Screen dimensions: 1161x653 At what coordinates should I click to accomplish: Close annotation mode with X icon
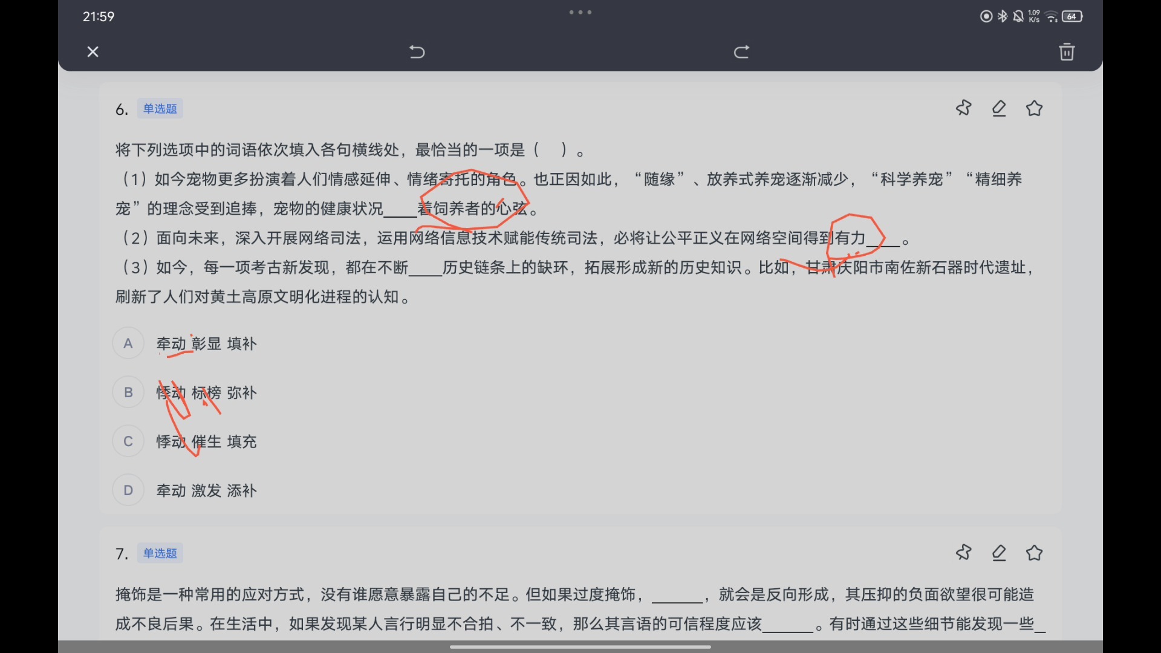pyautogui.click(x=93, y=52)
